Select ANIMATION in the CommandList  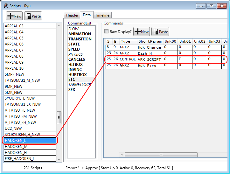tap(80, 34)
